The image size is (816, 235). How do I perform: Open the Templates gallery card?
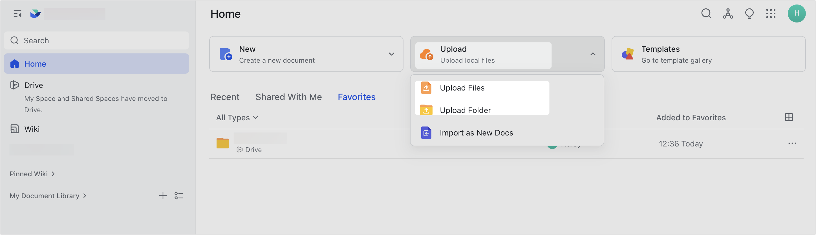point(708,54)
